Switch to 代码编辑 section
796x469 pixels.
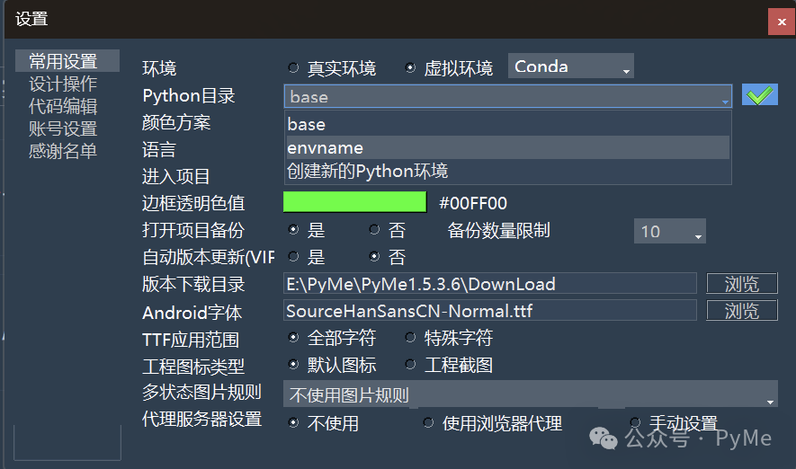coord(63,107)
